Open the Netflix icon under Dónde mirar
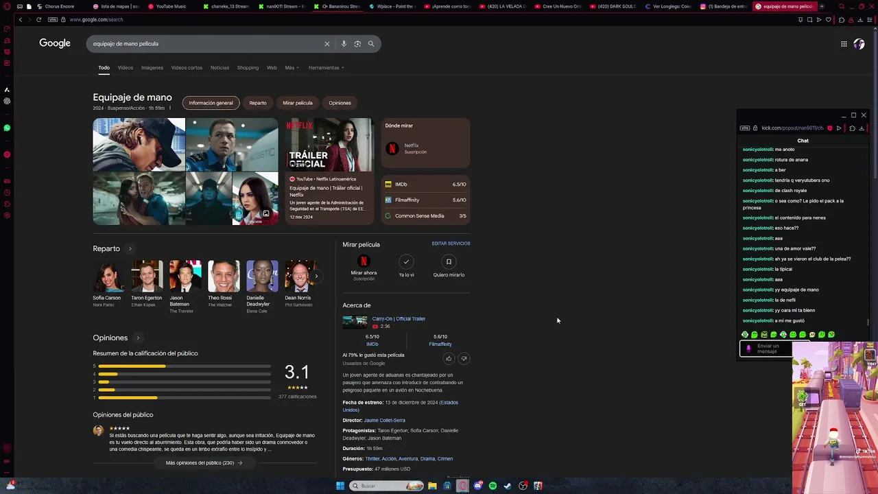 (392, 148)
